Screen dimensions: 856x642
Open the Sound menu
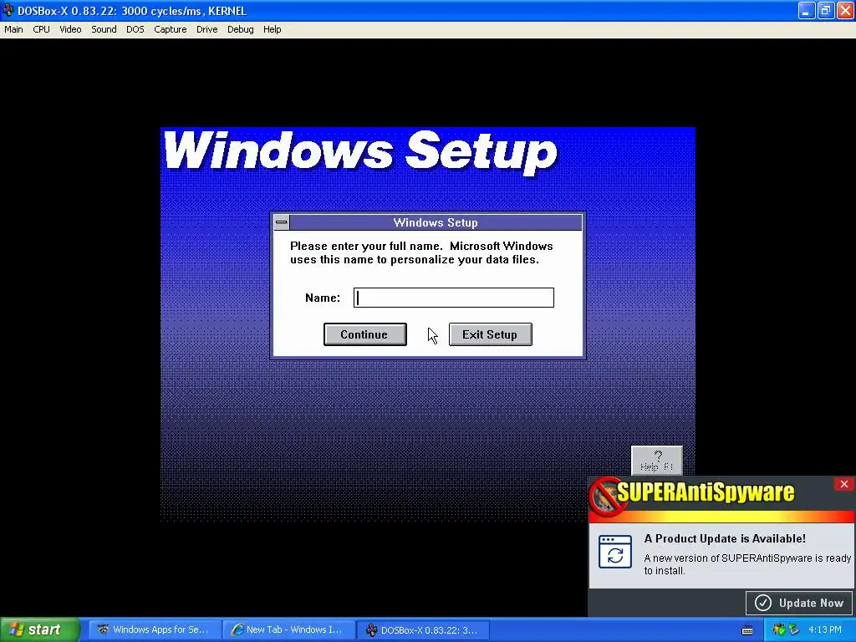[104, 29]
